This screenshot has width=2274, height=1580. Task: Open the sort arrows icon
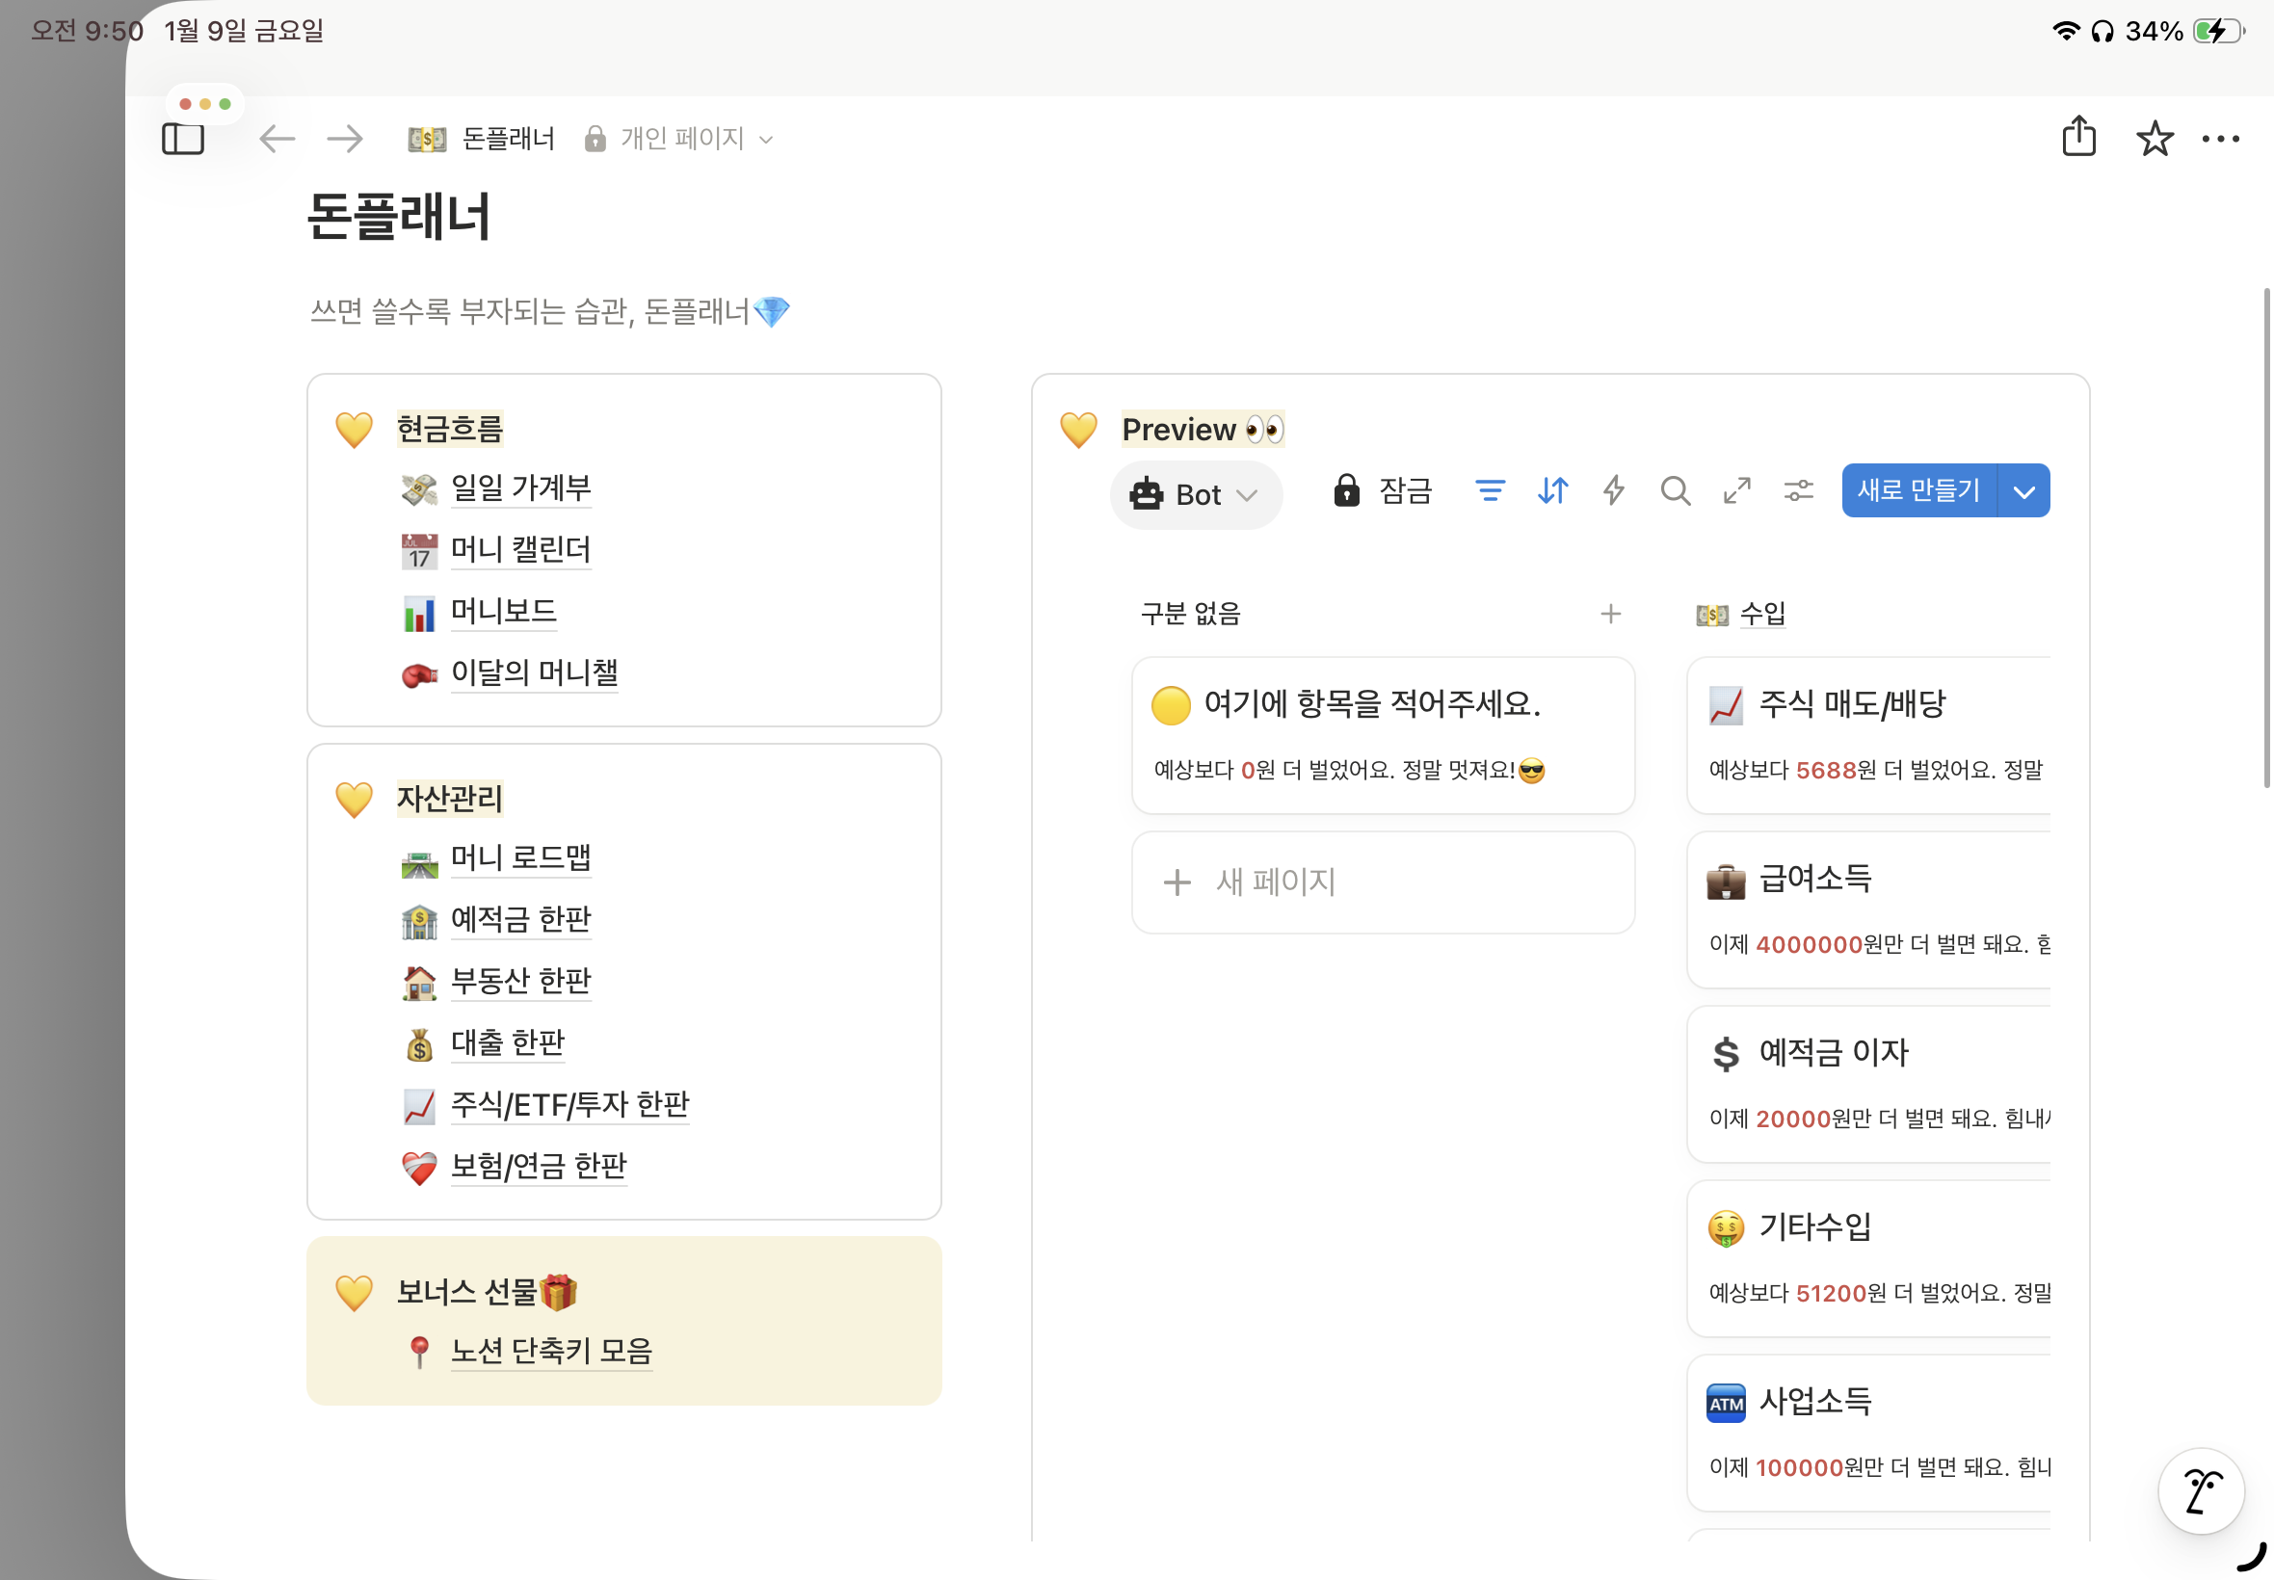(x=1552, y=490)
